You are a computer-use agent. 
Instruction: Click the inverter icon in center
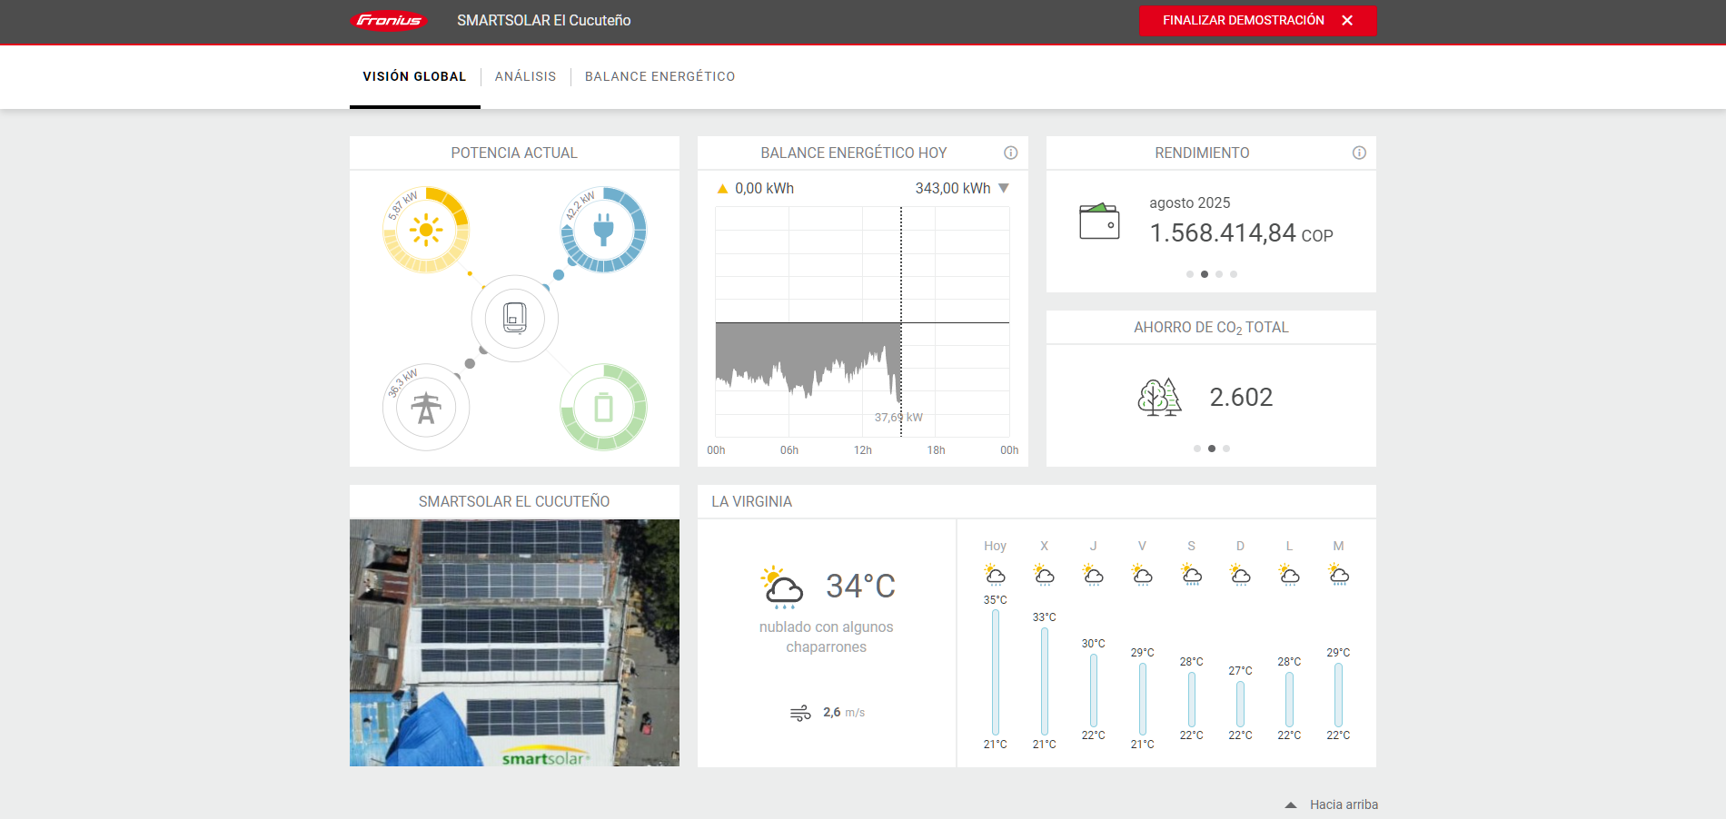coord(514,319)
